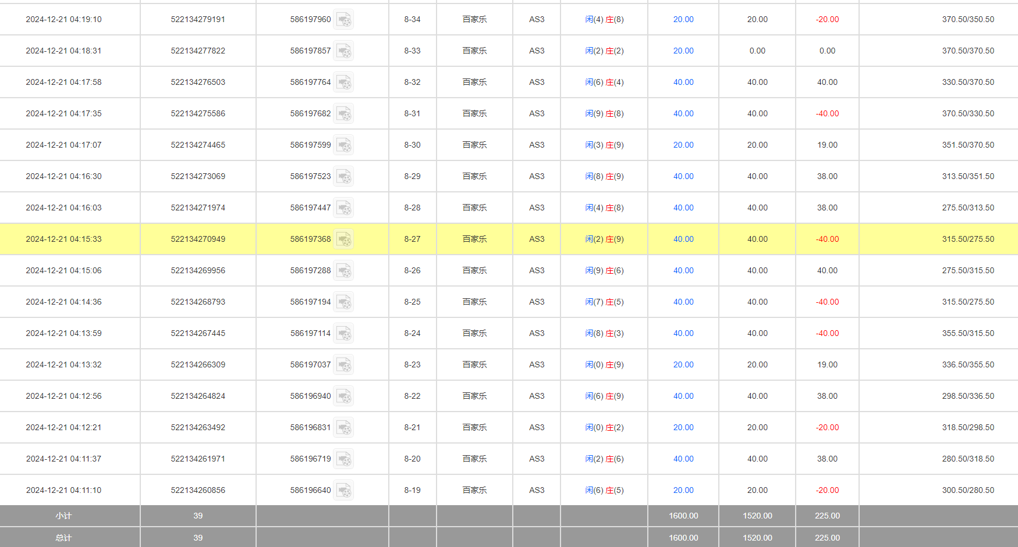Open video icon for game 586197037
Viewport: 1018px width, 547px height.
coord(343,365)
